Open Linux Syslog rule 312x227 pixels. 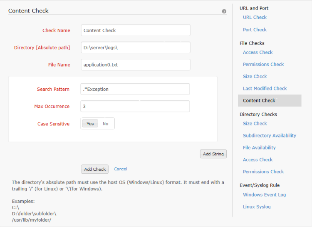click(x=257, y=207)
